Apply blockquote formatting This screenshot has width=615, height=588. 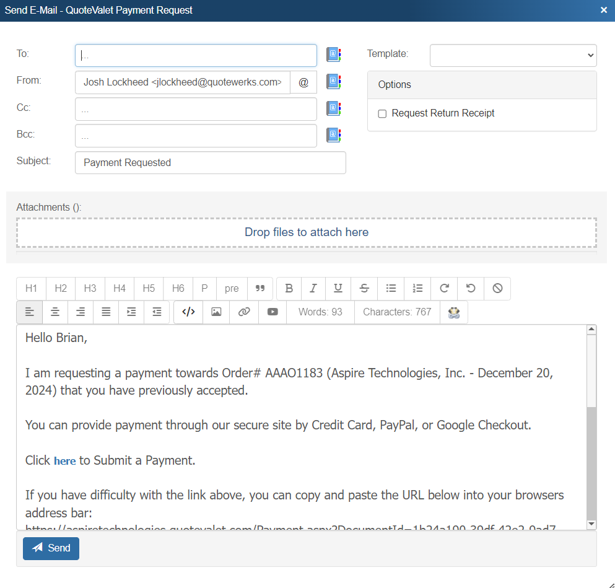tap(260, 289)
